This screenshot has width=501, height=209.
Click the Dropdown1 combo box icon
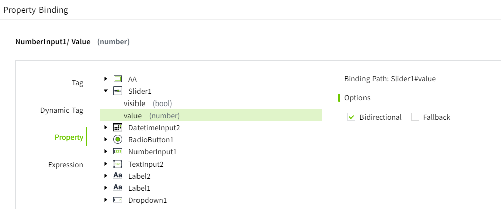pos(118,200)
